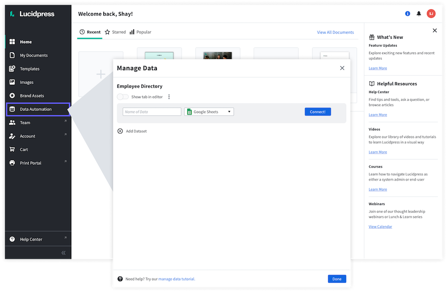Viewport: 447px width, 292px height.
Task: Click the Done button
Action: 337,279
